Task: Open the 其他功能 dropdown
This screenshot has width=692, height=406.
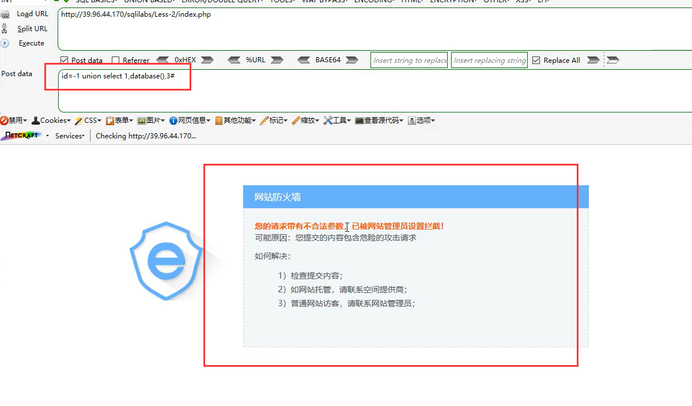Action: (x=236, y=121)
